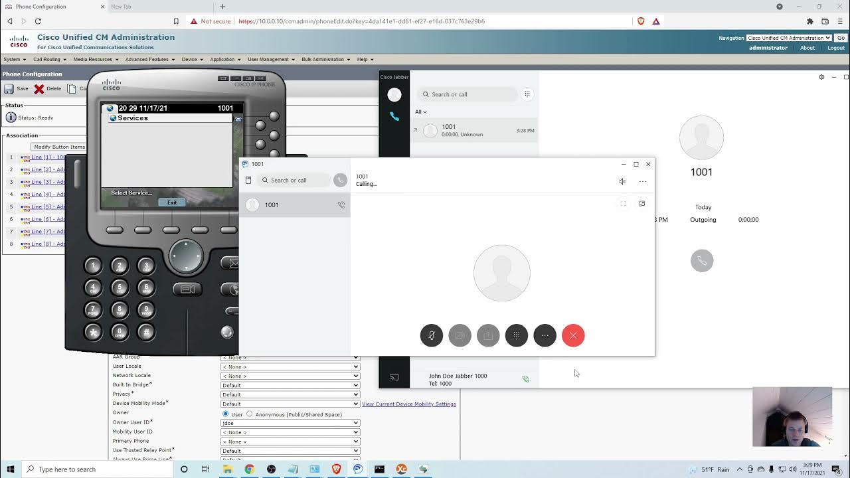Click the video camera button in call
Image resolution: width=850 pixels, height=478 pixels.
coord(460,335)
